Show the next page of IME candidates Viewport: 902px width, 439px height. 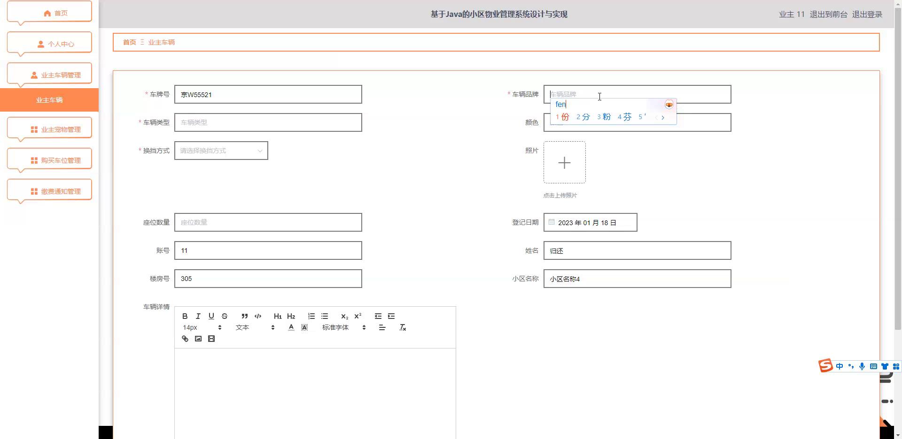(x=663, y=118)
